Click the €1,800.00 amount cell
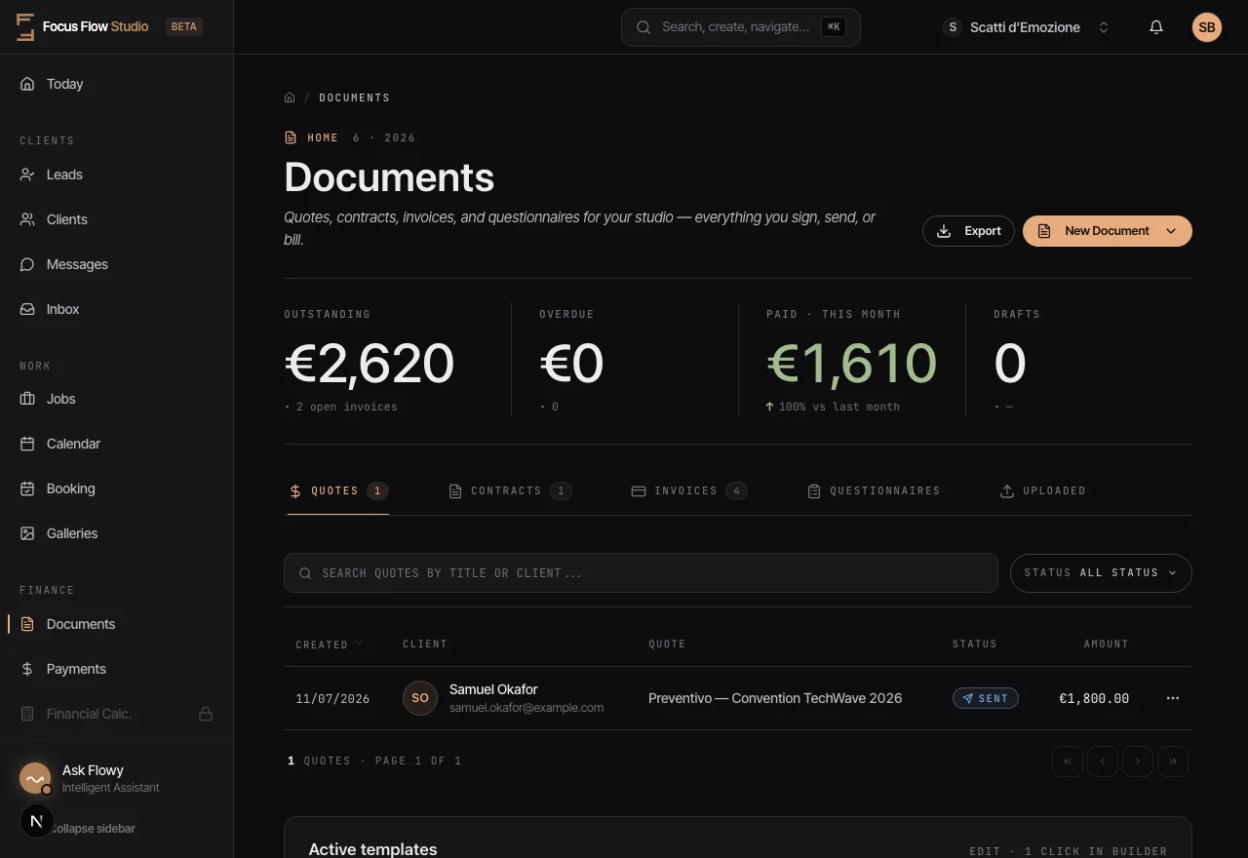The width and height of the screenshot is (1248, 858). point(1094,698)
